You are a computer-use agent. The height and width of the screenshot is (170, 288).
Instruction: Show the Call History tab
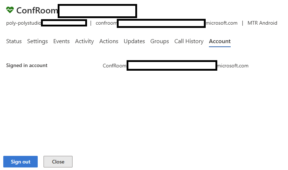[189, 41]
